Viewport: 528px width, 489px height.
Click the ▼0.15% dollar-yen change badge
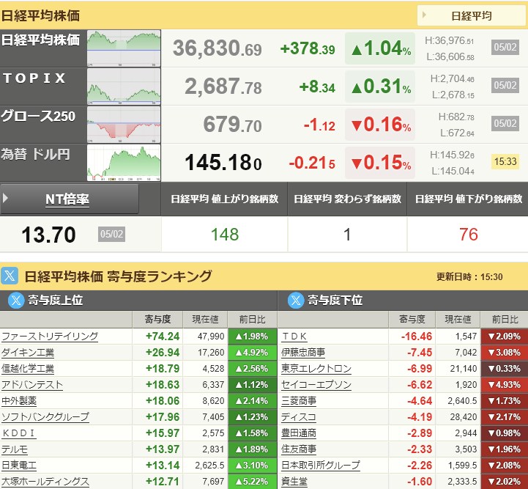[380, 163]
